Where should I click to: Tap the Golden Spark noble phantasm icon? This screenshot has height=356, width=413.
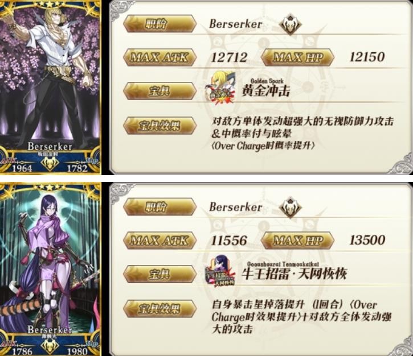click(x=220, y=88)
